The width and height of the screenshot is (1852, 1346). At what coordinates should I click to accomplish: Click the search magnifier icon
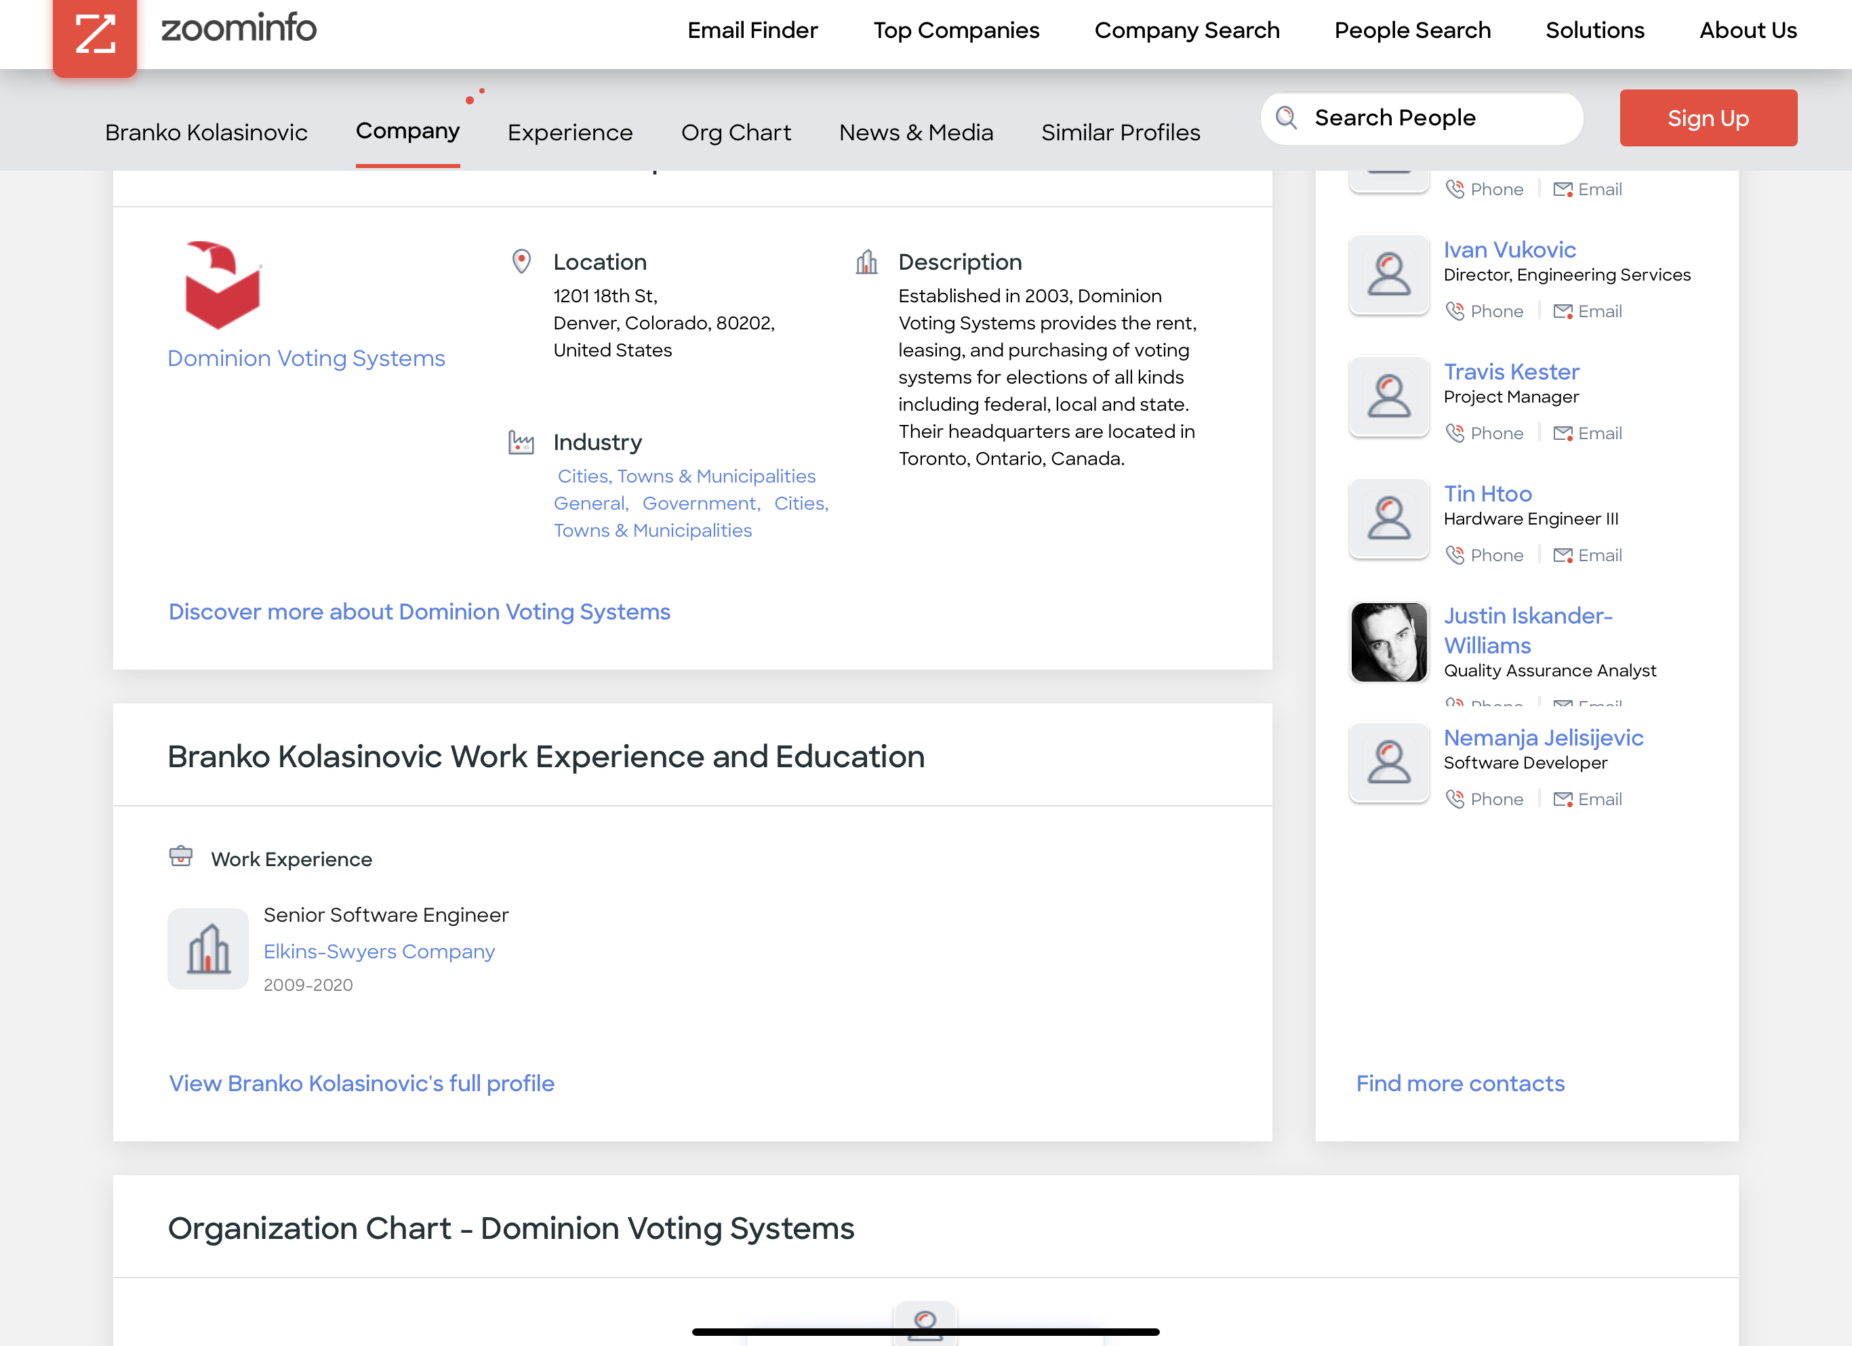(x=1286, y=117)
